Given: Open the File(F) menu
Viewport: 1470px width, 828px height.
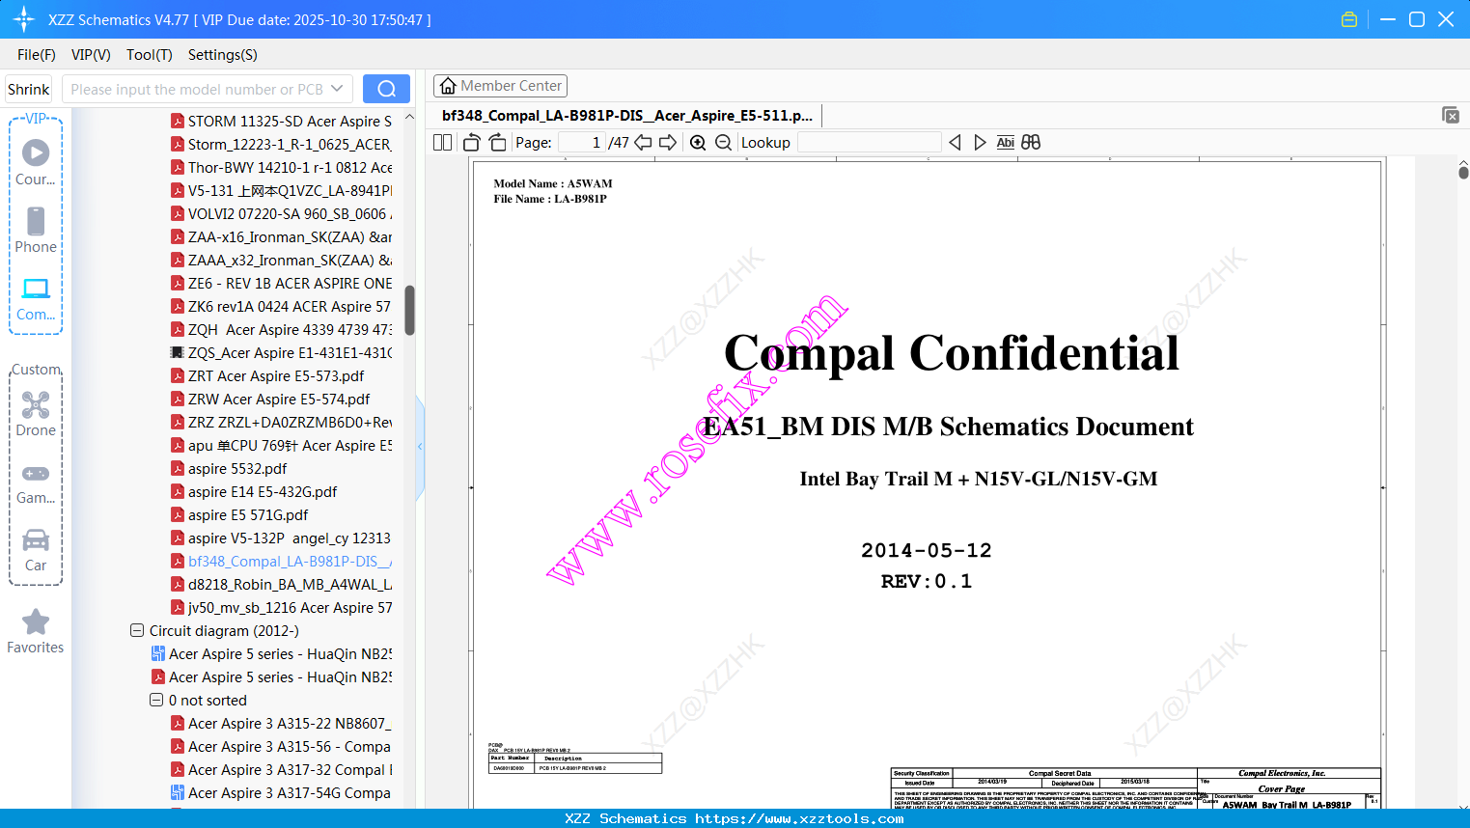Looking at the screenshot, I should click(37, 55).
